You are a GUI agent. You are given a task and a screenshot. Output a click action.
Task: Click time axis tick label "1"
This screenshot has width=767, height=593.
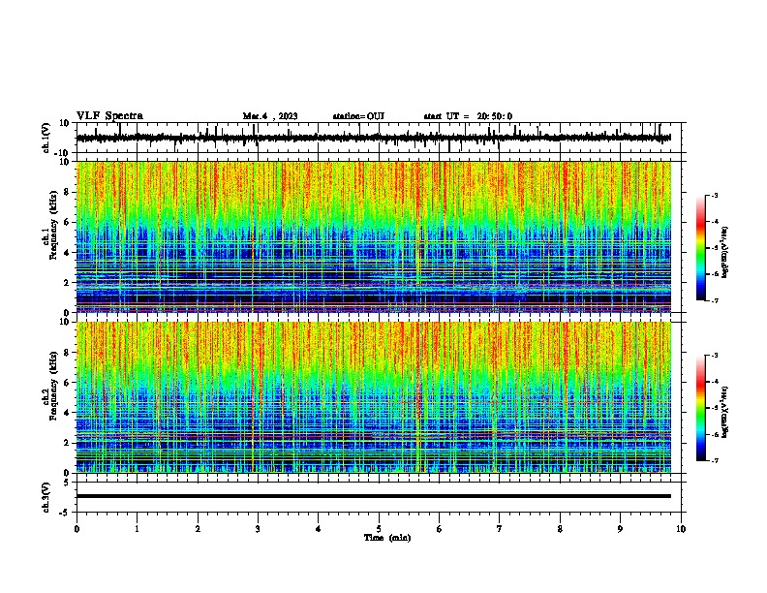137,529
